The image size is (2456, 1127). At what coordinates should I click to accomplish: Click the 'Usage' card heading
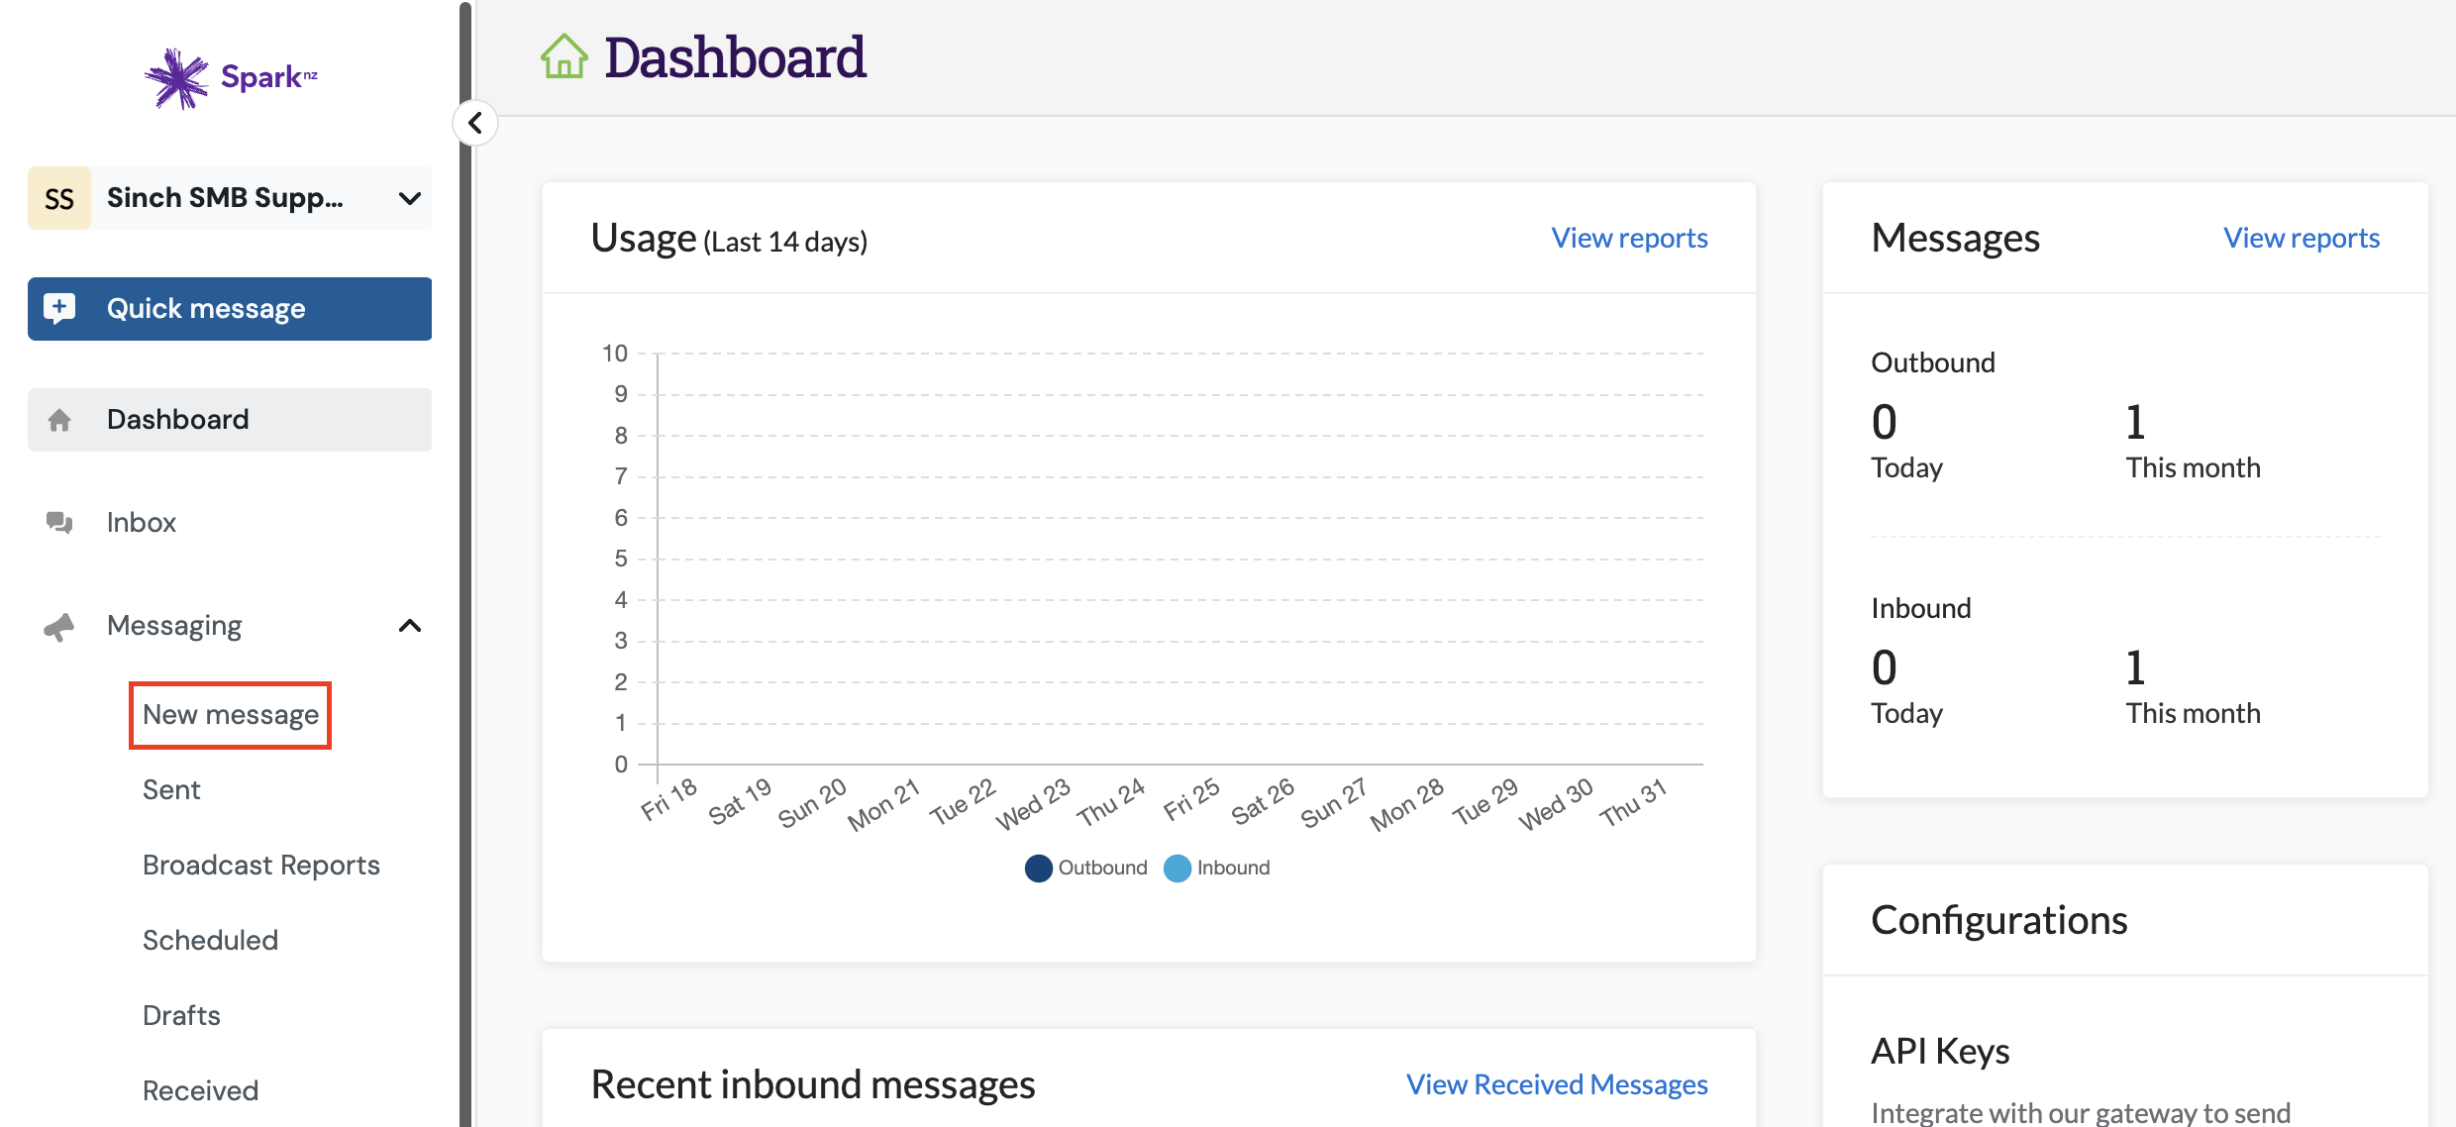[644, 239]
